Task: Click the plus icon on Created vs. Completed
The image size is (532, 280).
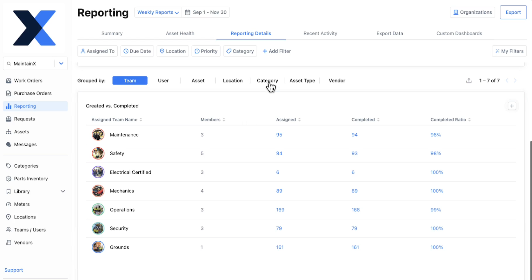Action: (512, 106)
